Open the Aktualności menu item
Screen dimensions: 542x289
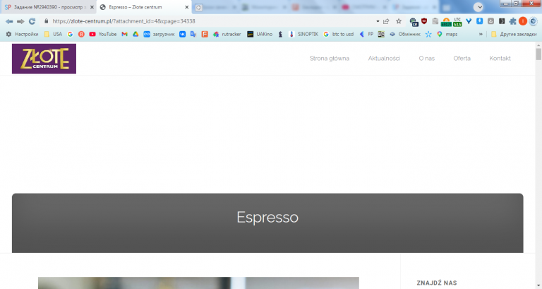click(384, 59)
